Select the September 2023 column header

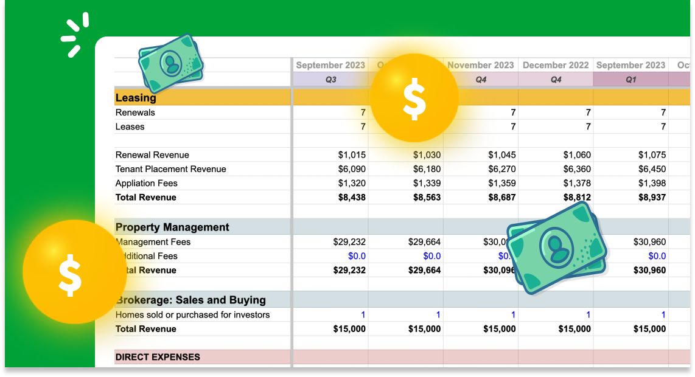point(330,65)
